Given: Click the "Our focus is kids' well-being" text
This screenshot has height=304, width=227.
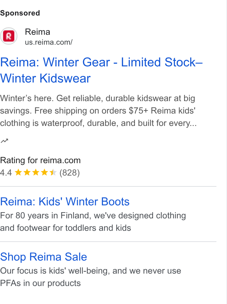Looking at the screenshot, I should tap(90, 271).
